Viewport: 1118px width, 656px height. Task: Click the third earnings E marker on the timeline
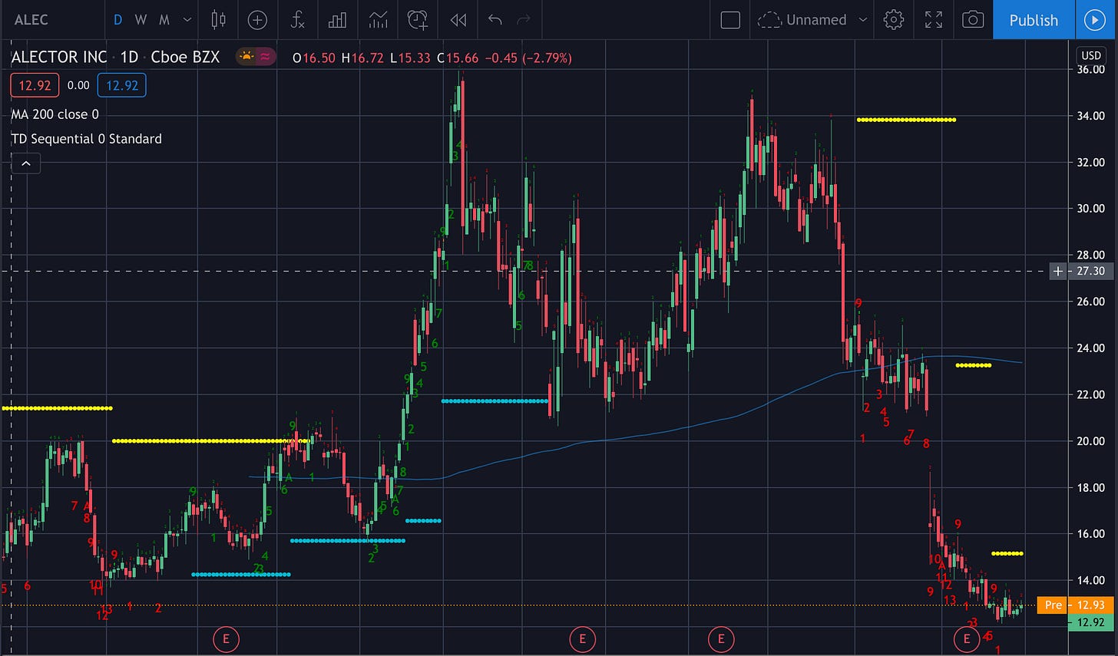pos(721,638)
